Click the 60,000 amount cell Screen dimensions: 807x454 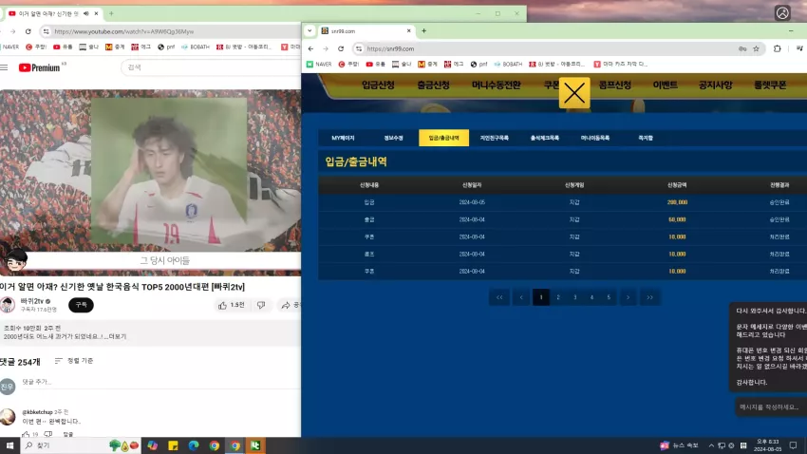(x=677, y=219)
